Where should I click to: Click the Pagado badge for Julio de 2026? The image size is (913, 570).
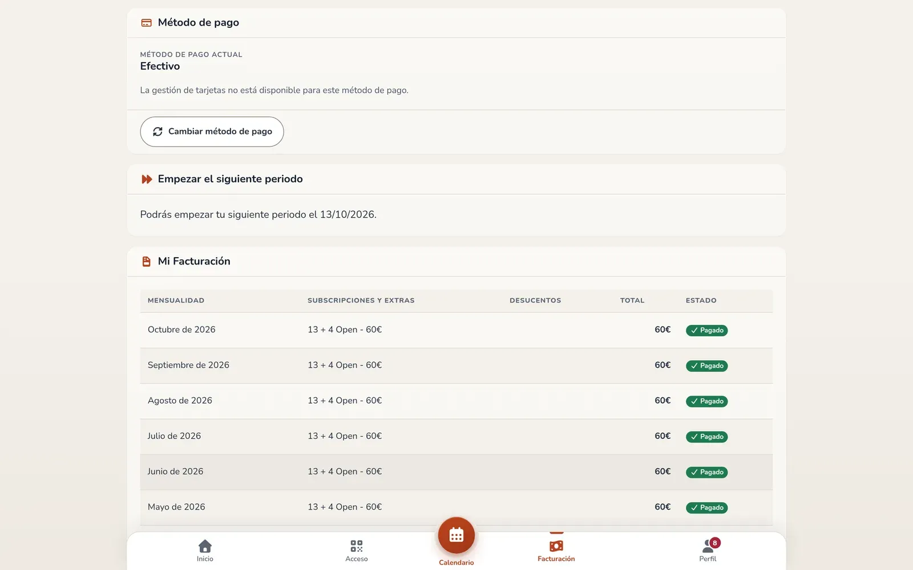tap(707, 437)
